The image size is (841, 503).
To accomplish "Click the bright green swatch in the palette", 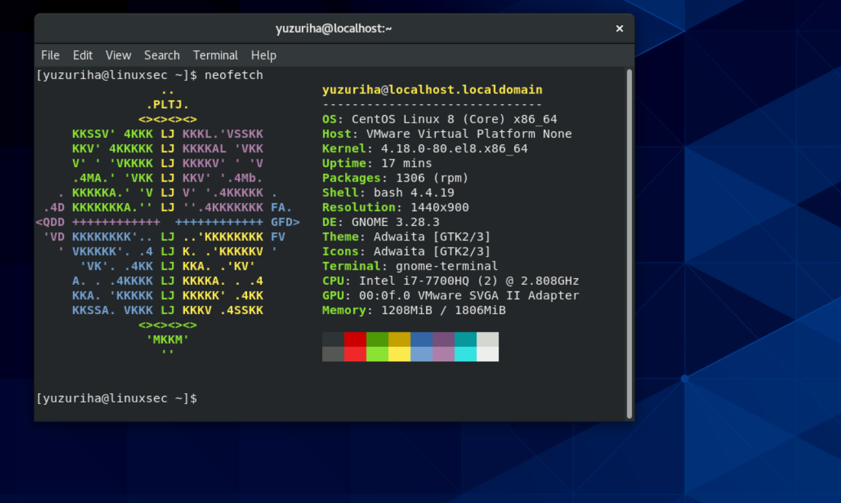I will pos(377,355).
